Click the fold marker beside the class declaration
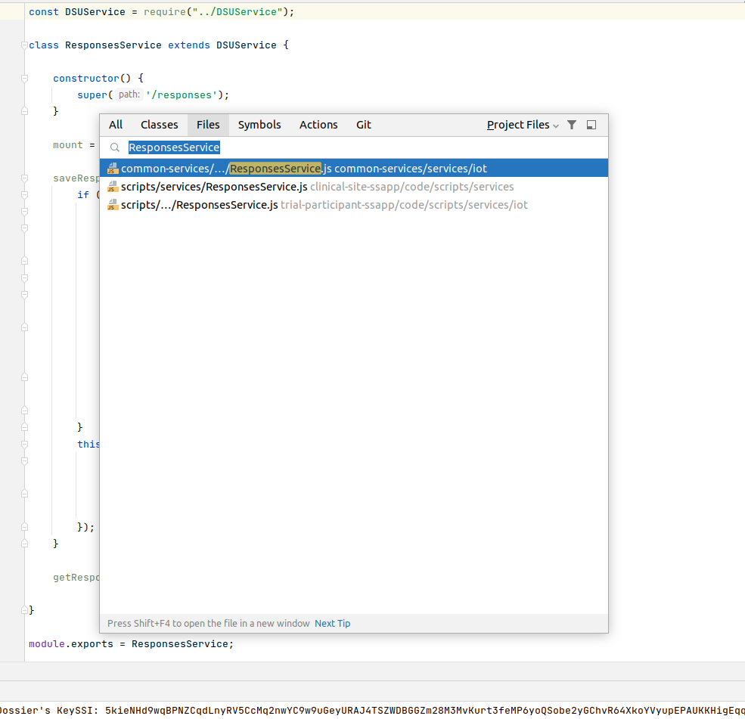Image resolution: width=745 pixels, height=719 pixels. tap(23, 45)
